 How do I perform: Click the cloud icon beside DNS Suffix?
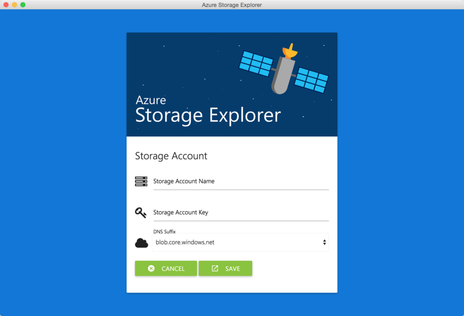141,243
